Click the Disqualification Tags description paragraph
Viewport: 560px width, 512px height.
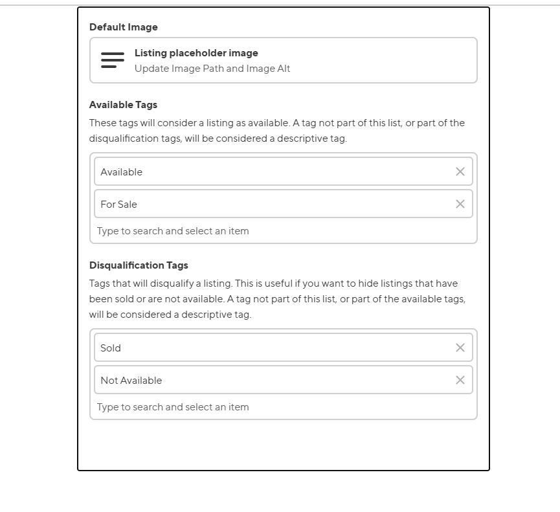pyautogui.click(x=277, y=299)
